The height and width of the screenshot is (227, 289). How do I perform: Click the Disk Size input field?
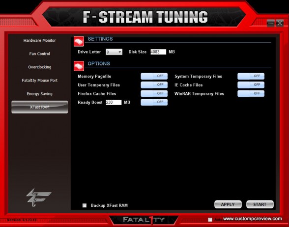pyautogui.click(x=158, y=52)
